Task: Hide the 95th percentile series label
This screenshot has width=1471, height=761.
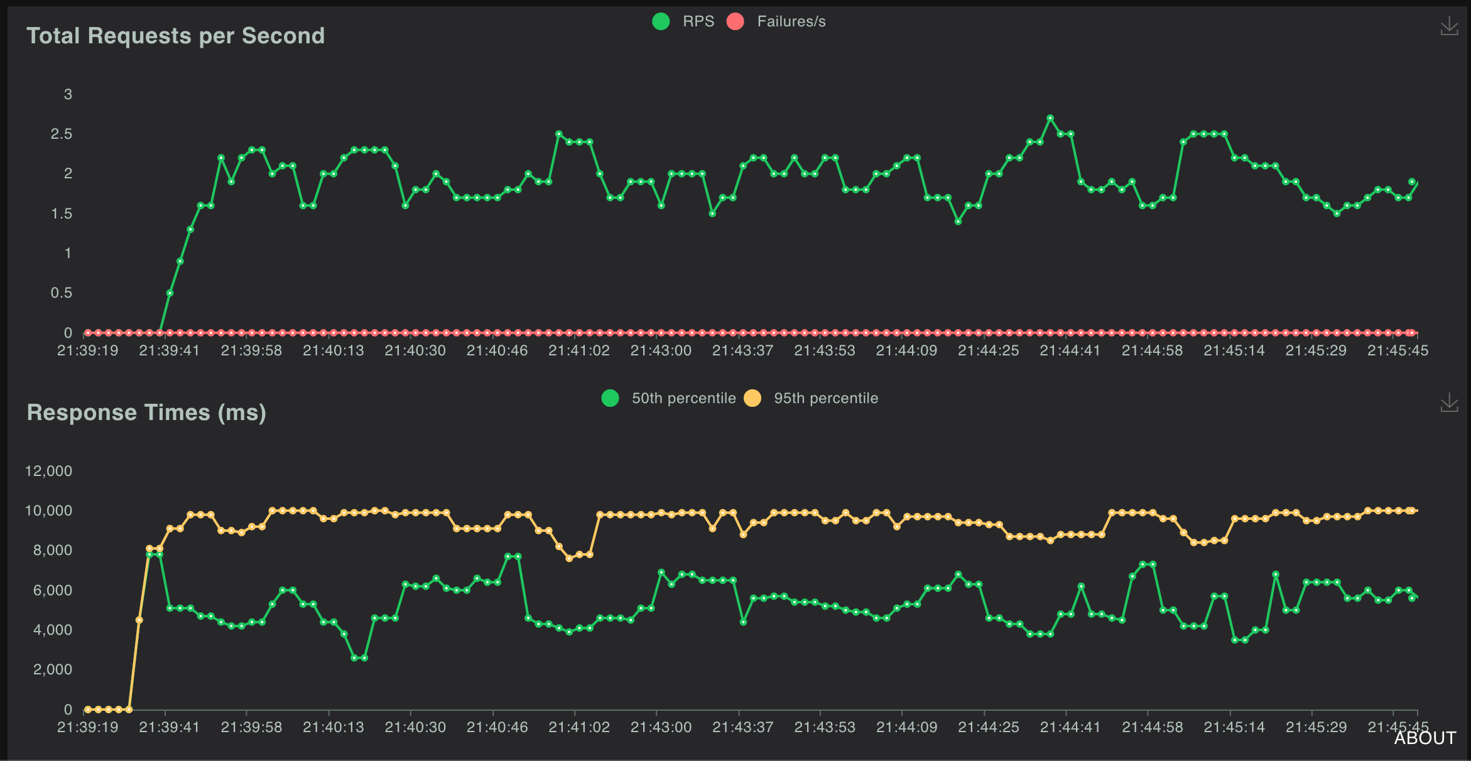Action: pyautogui.click(x=825, y=398)
